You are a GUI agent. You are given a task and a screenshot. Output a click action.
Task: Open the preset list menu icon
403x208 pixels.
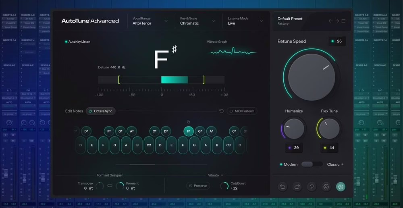pos(343,21)
